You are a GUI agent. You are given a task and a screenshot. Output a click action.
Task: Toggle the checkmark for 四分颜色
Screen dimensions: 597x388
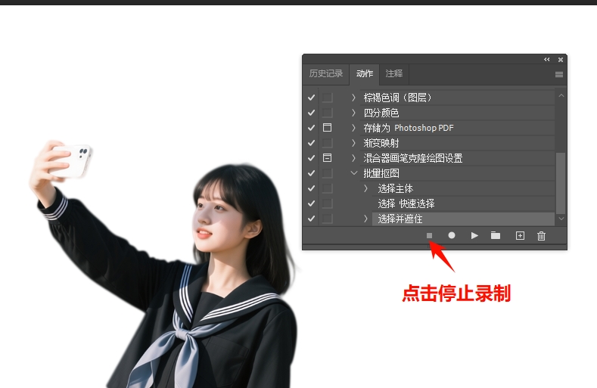(312, 113)
